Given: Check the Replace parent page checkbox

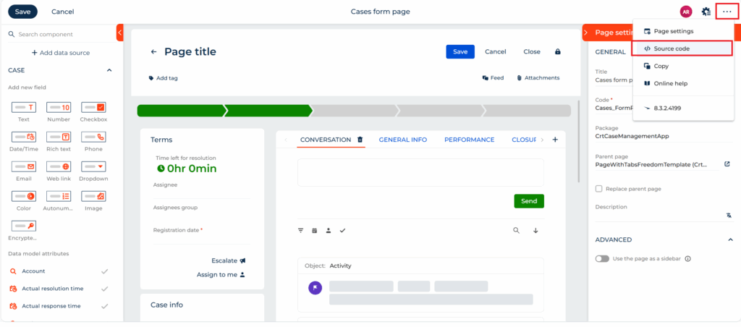Looking at the screenshot, I should coord(598,189).
